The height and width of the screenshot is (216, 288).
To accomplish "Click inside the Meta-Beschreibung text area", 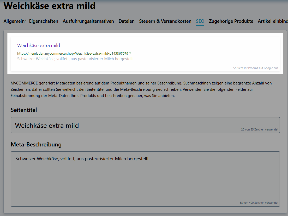I will pos(145,180).
